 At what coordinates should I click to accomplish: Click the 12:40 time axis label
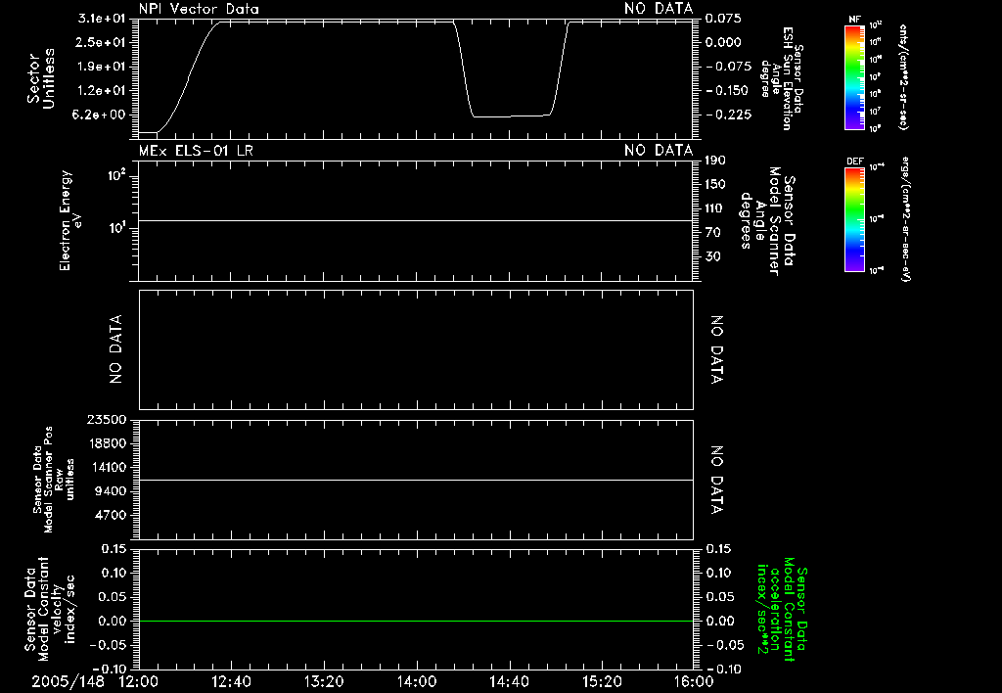pos(231,681)
